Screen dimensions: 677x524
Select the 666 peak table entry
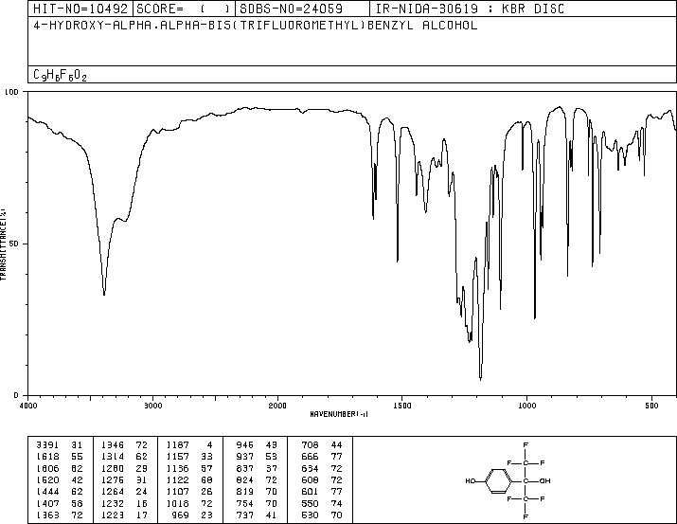(x=322, y=457)
